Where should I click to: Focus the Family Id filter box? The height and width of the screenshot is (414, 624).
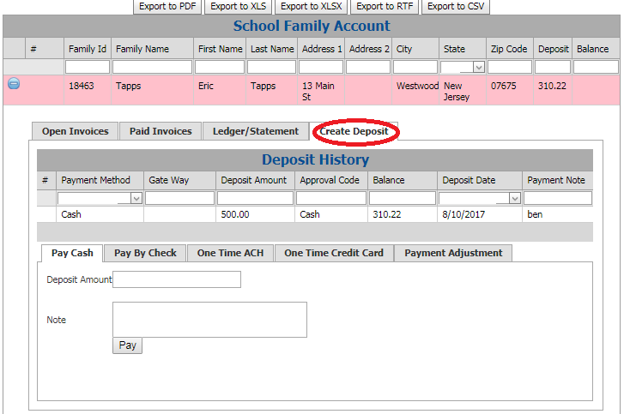point(88,67)
